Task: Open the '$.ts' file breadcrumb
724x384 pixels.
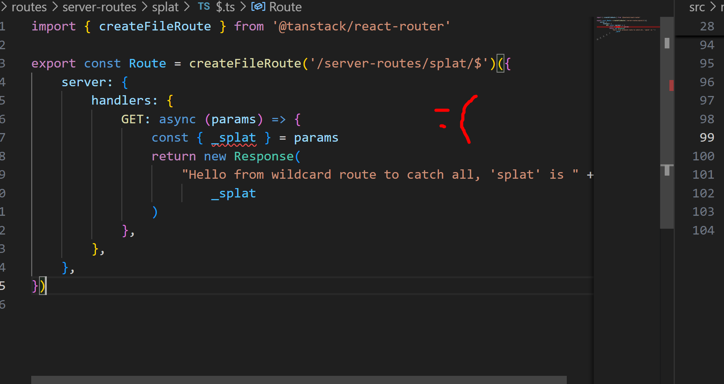Action: coord(225,7)
